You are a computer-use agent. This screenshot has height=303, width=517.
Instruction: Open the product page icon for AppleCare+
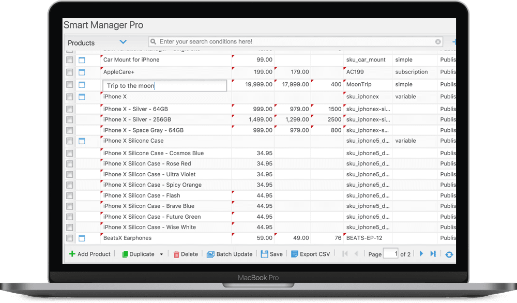coord(82,72)
